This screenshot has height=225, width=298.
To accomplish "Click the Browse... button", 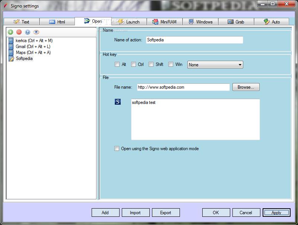I will (246, 87).
